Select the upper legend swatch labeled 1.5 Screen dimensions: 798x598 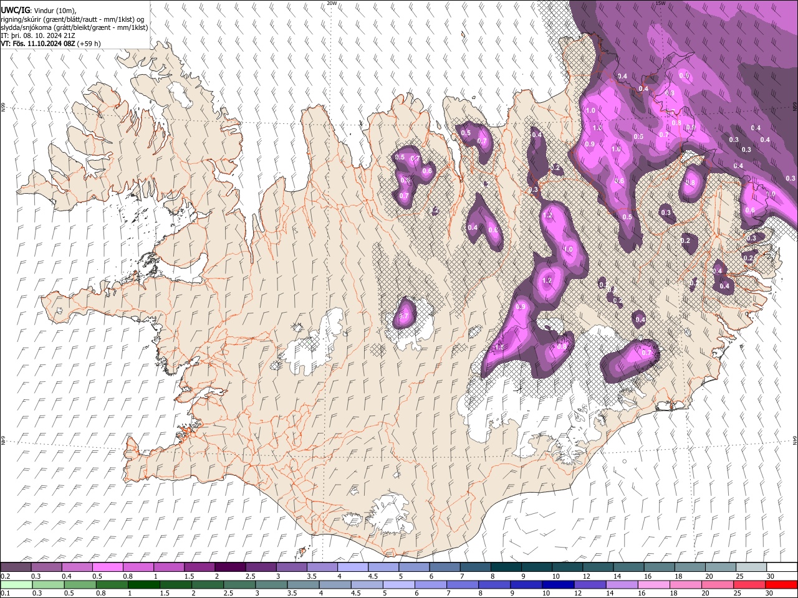tap(199, 567)
